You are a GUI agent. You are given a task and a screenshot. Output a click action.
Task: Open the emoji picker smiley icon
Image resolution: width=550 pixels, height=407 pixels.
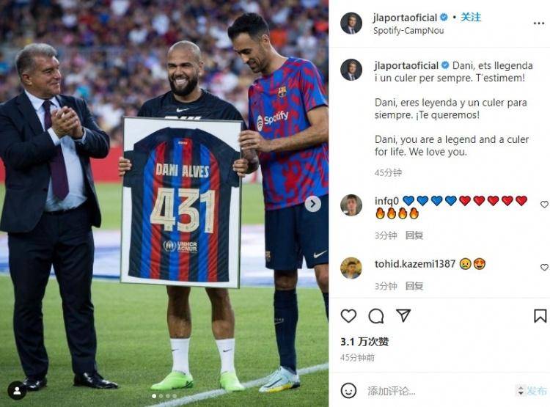(348, 391)
